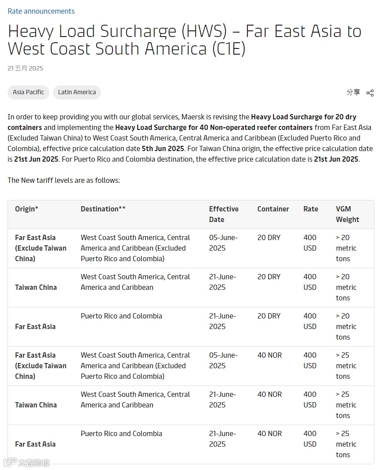Select the Latin America tag
Image resolution: width=378 pixels, height=470 pixels.
77,93
